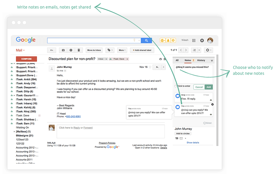The width and height of the screenshot is (275, 174).
Task: Expand the !Task: Gaurav11 label
Action: 14,96
